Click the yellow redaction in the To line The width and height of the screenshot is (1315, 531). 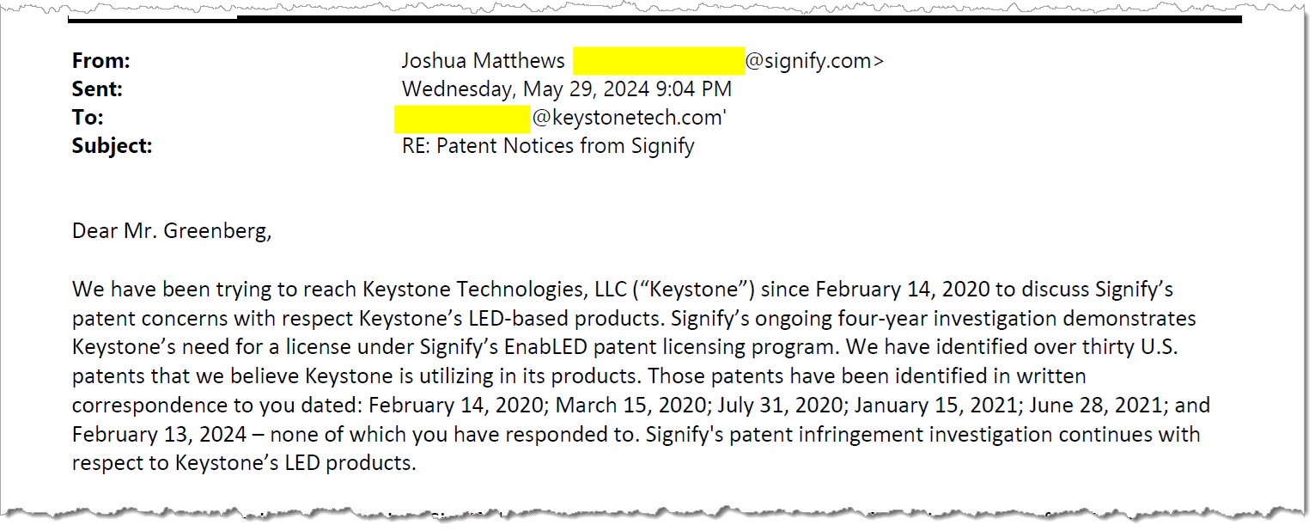click(x=462, y=118)
